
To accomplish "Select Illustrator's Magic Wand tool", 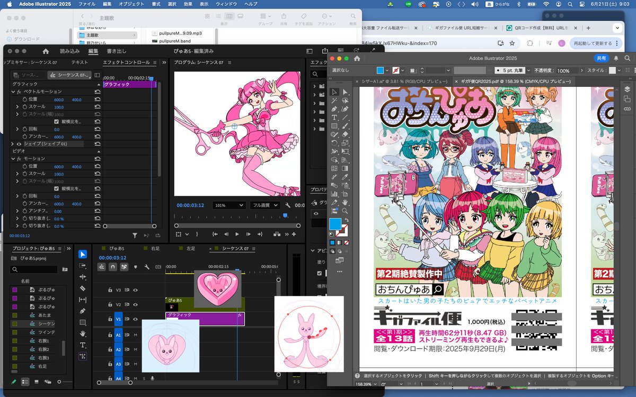I will pos(334,100).
